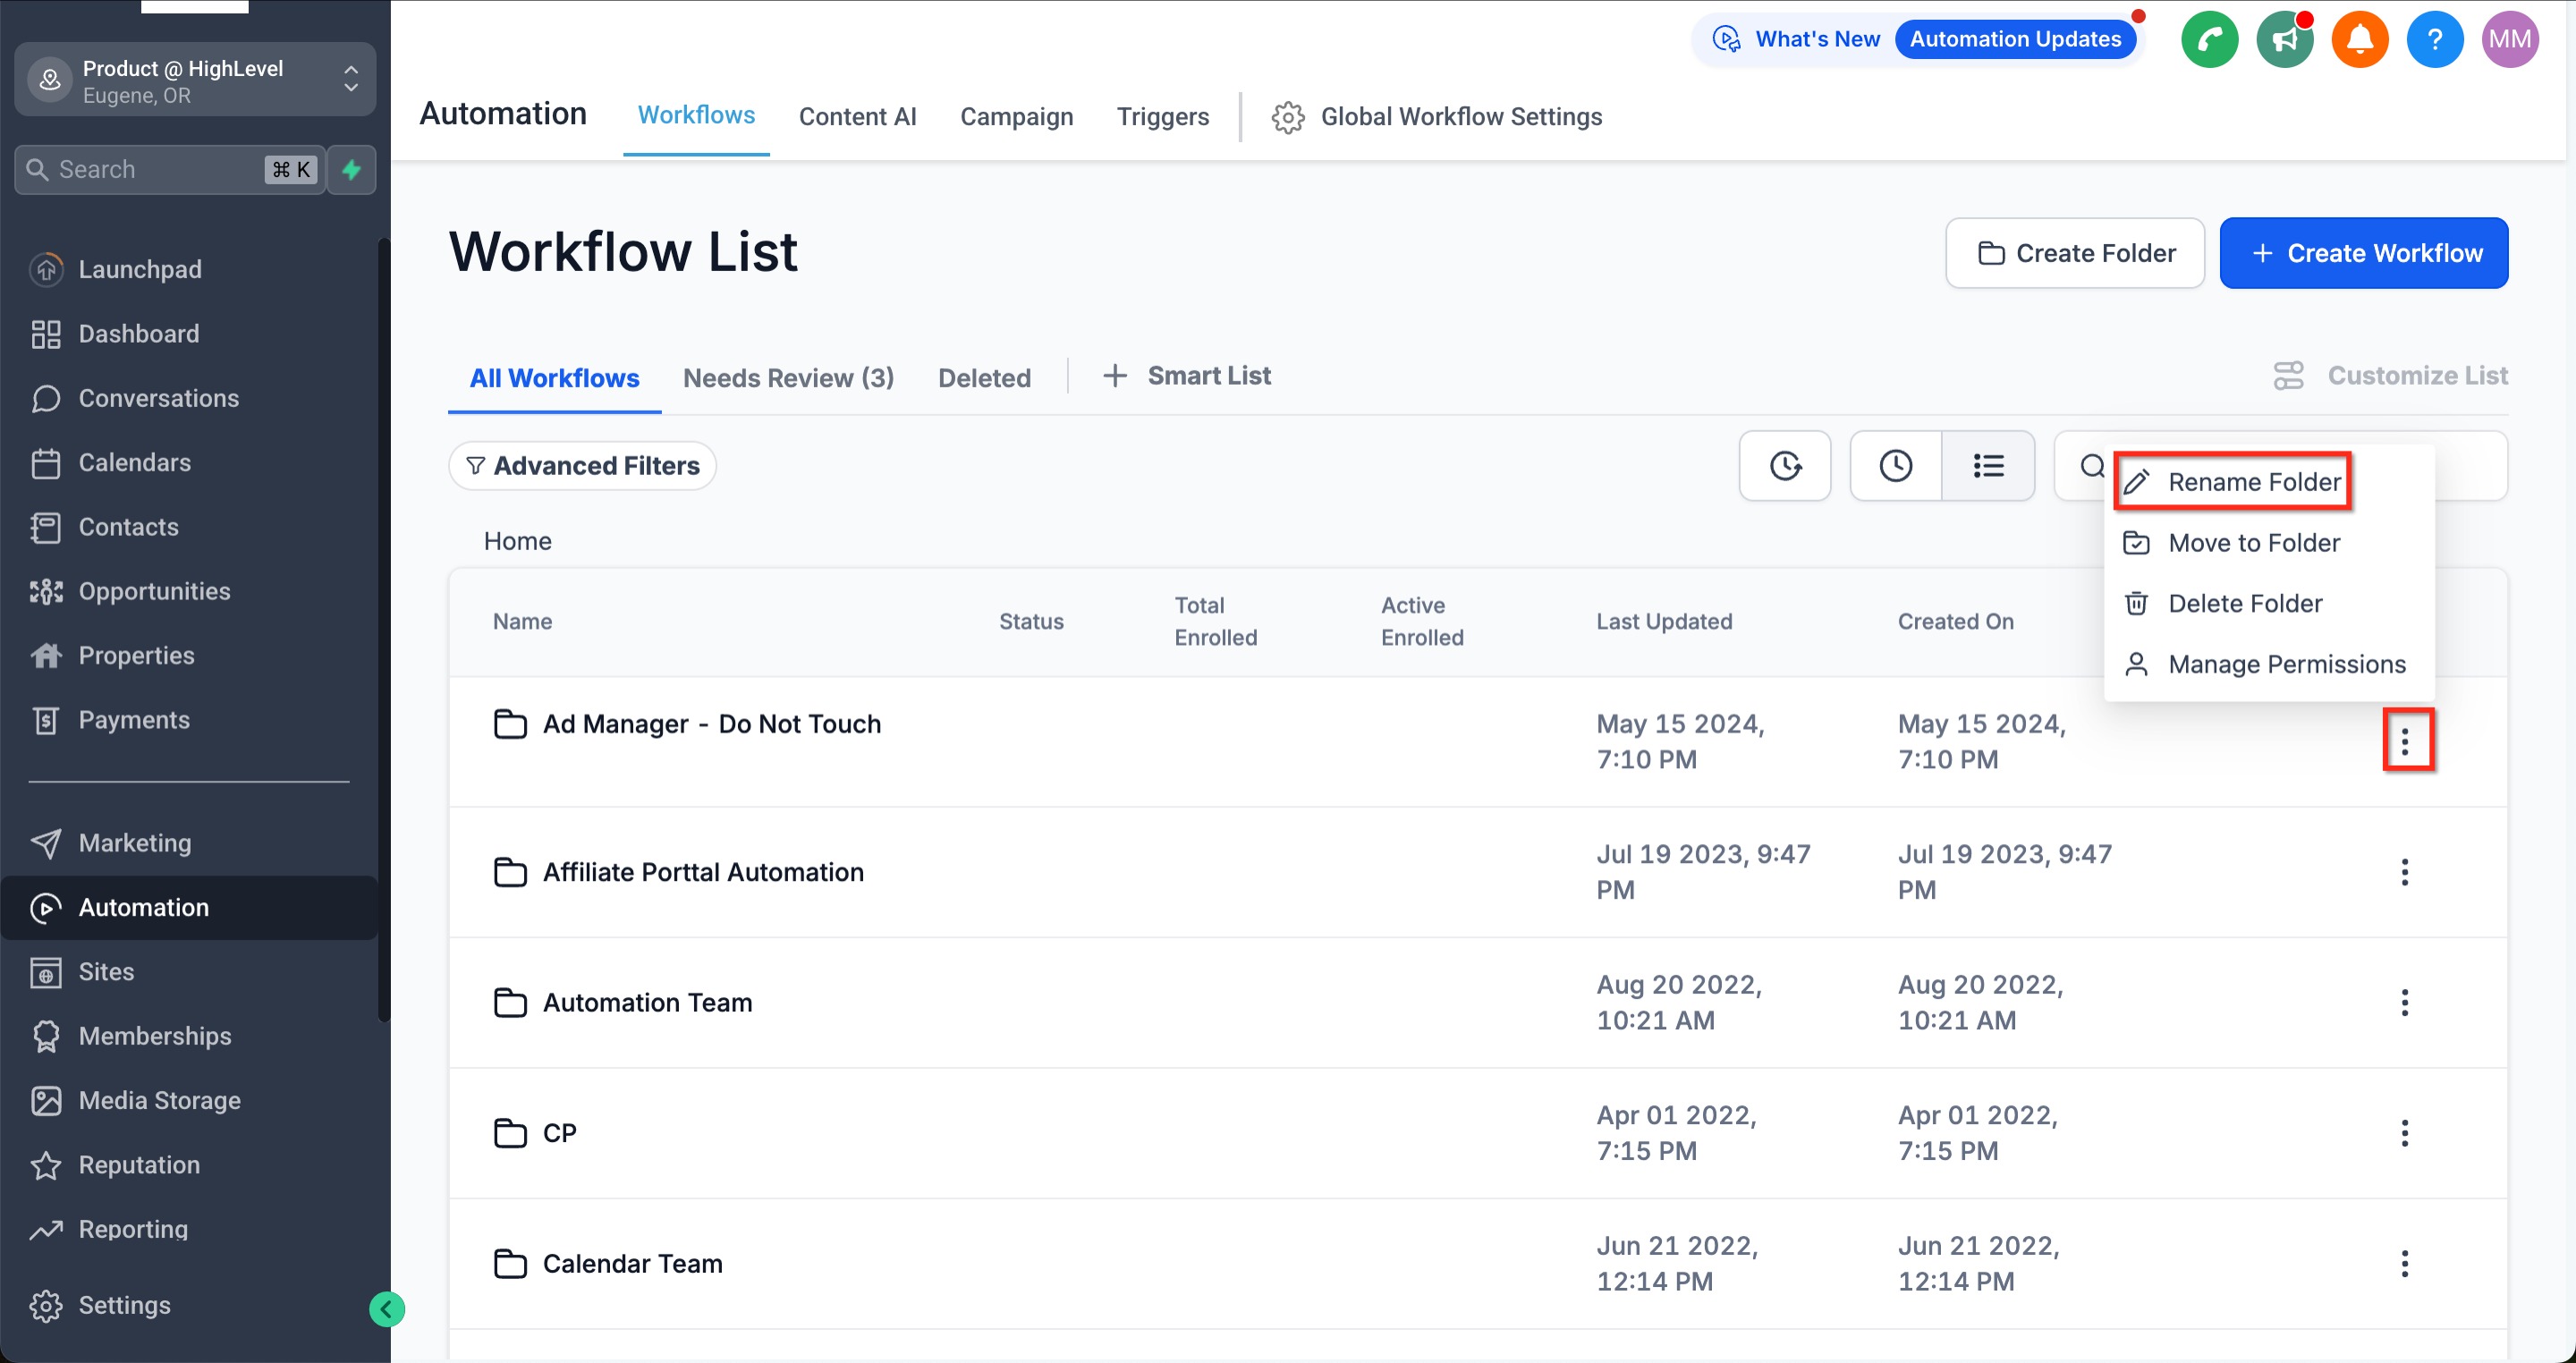Open three-dot menu for Calendar Team folder
The width and height of the screenshot is (2576, 1363).
pyautogui.click(x=2404, y=1263)
